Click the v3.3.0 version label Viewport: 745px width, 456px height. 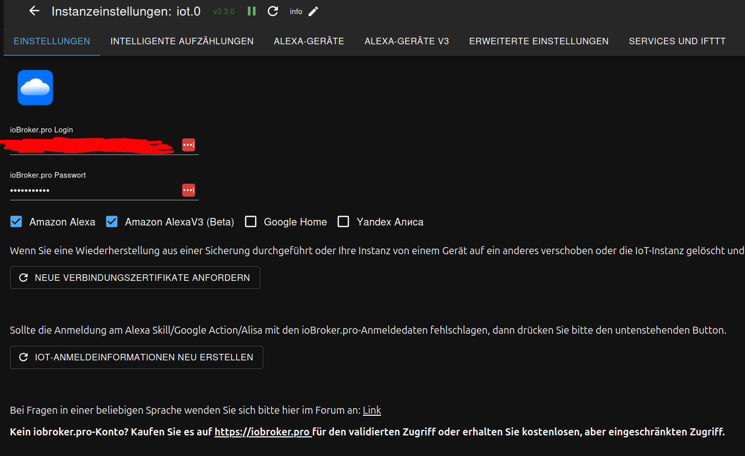click(x=224, y=12)
